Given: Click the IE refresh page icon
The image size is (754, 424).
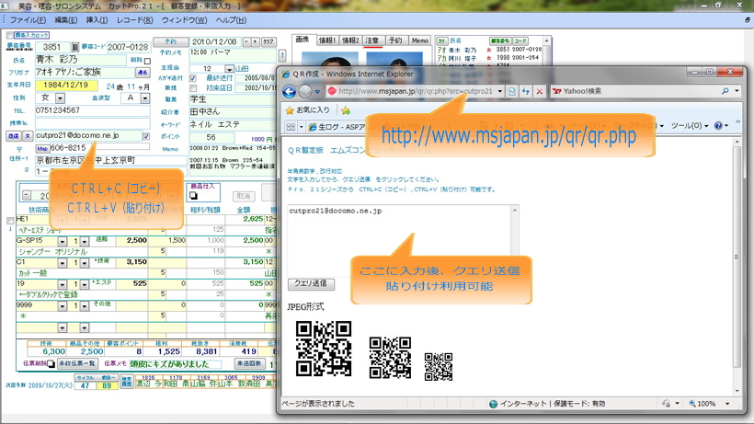Looking at the screenshot, I should coord(526,91).
